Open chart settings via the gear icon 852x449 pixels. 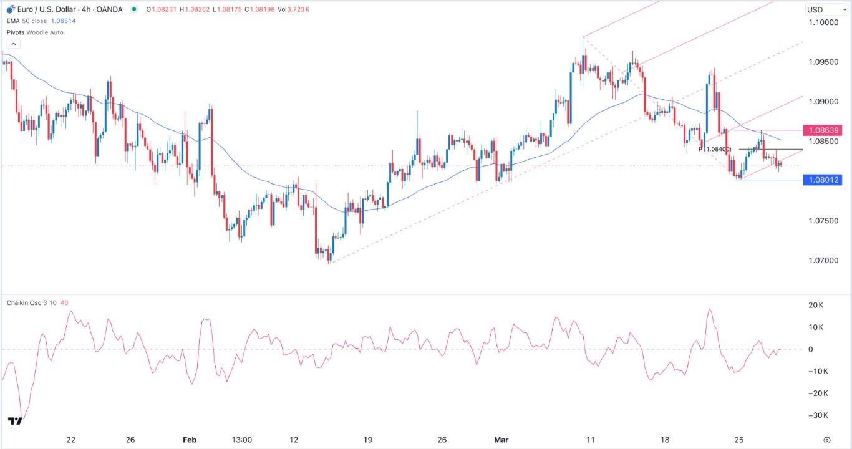827,440
